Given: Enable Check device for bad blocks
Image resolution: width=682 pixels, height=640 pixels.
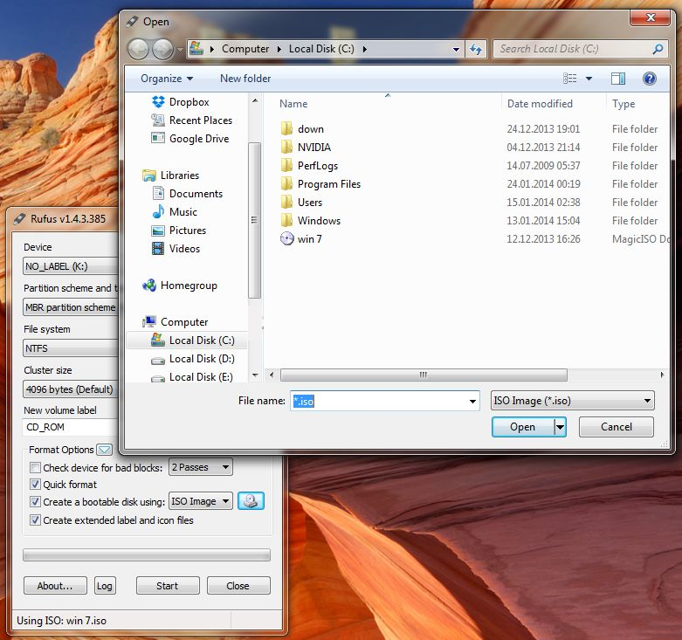Looking at the screenshot, I should (x=36, y=468).
